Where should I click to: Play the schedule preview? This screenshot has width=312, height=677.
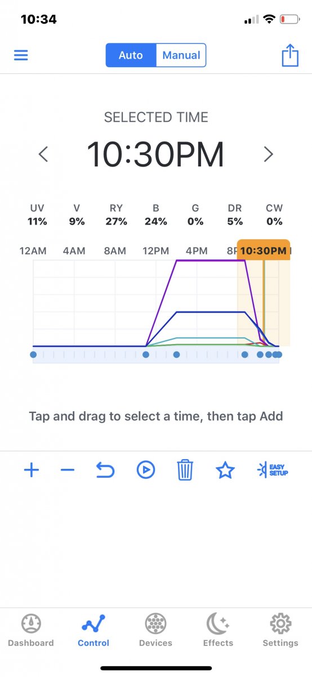pos(145,469)
